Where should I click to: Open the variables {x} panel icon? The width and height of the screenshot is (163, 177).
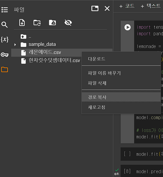[5, 40]
